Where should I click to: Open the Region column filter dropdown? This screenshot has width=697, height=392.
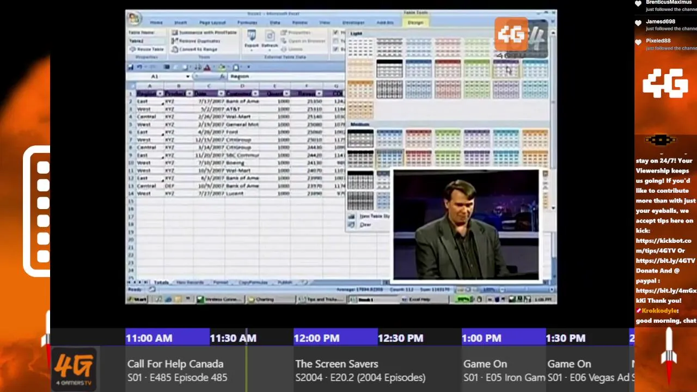click(160, 94)
